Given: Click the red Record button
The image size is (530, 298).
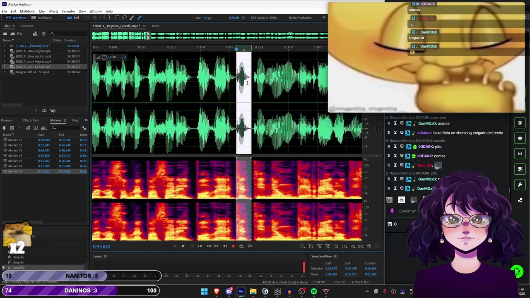Looking at the screenshot, I should click(233, 246).
